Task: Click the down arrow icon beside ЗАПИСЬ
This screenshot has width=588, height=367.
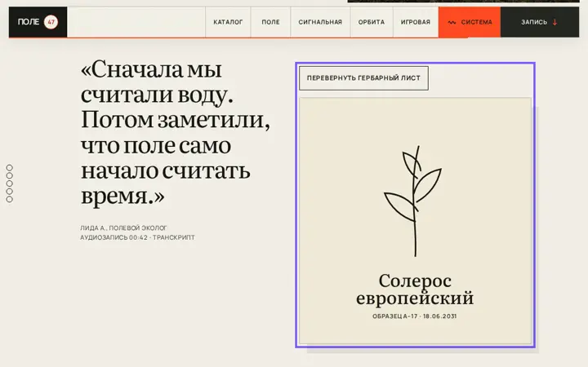Action: click(x=555, y=22)
